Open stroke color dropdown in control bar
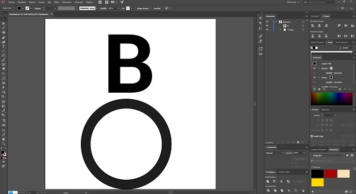Image resolution: width=356 pixels, height=194 pixels. 31,8
